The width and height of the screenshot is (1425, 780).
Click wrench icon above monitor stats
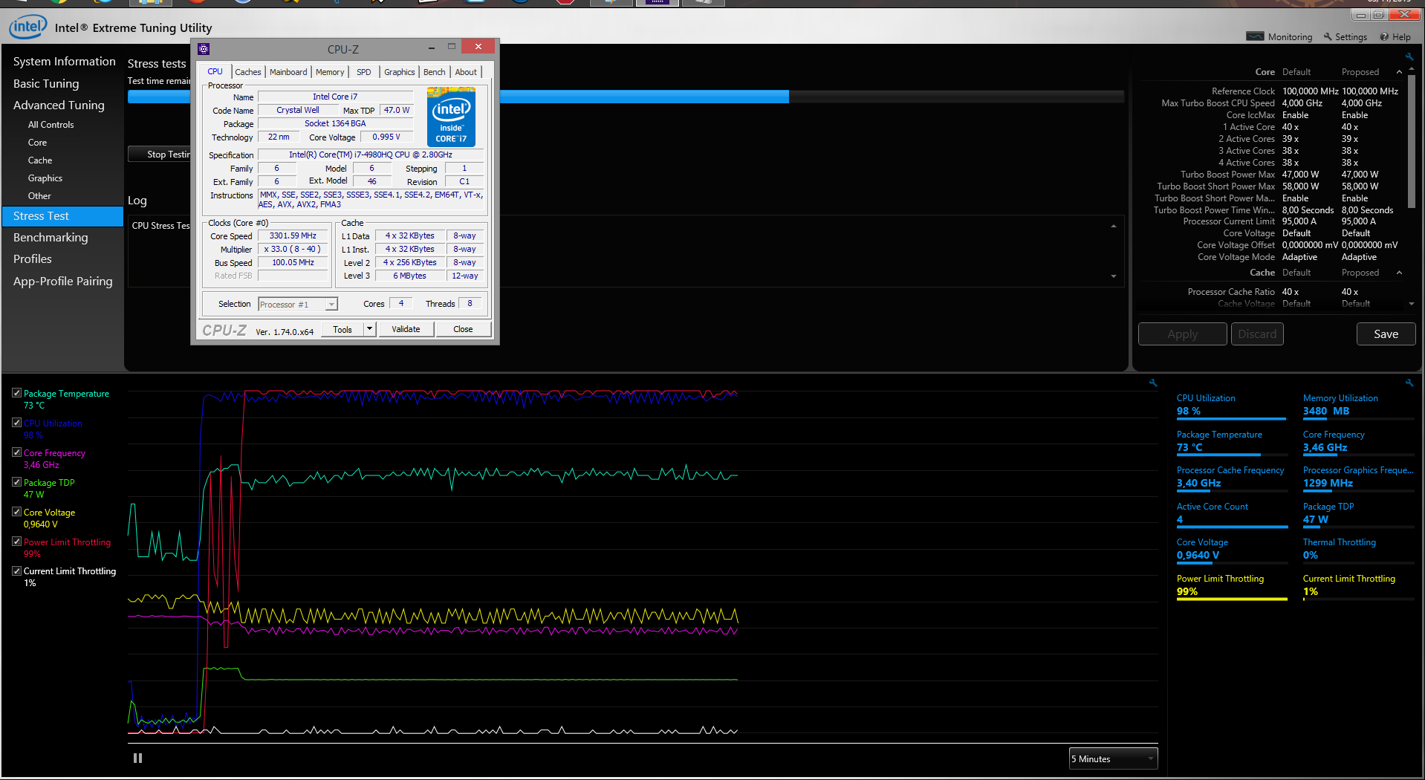1409,383
